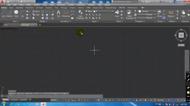The image size is (190, 106).
Task: Open the 1:1 annotation scale dropdown
Action: [141, 100]
